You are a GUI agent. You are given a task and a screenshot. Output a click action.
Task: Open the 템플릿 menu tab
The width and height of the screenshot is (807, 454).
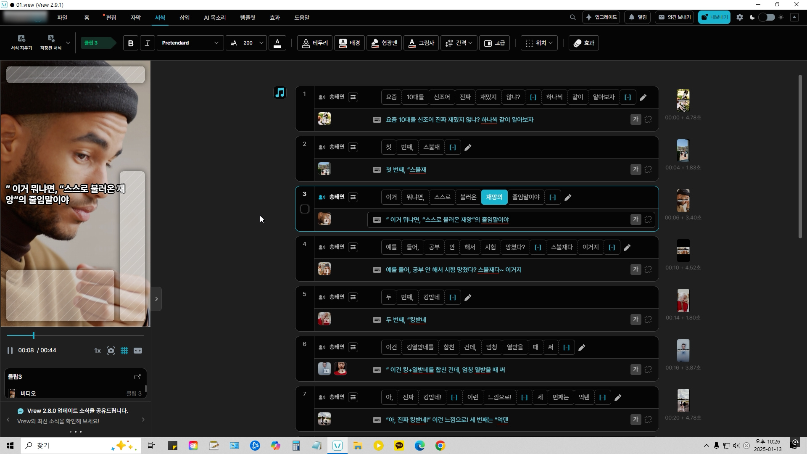pos(248,18)
